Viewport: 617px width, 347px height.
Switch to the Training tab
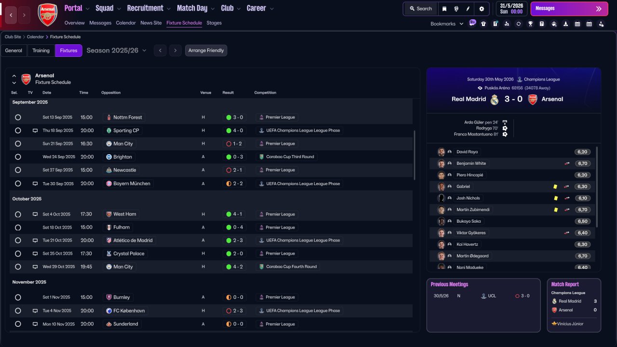coord(41,51)
